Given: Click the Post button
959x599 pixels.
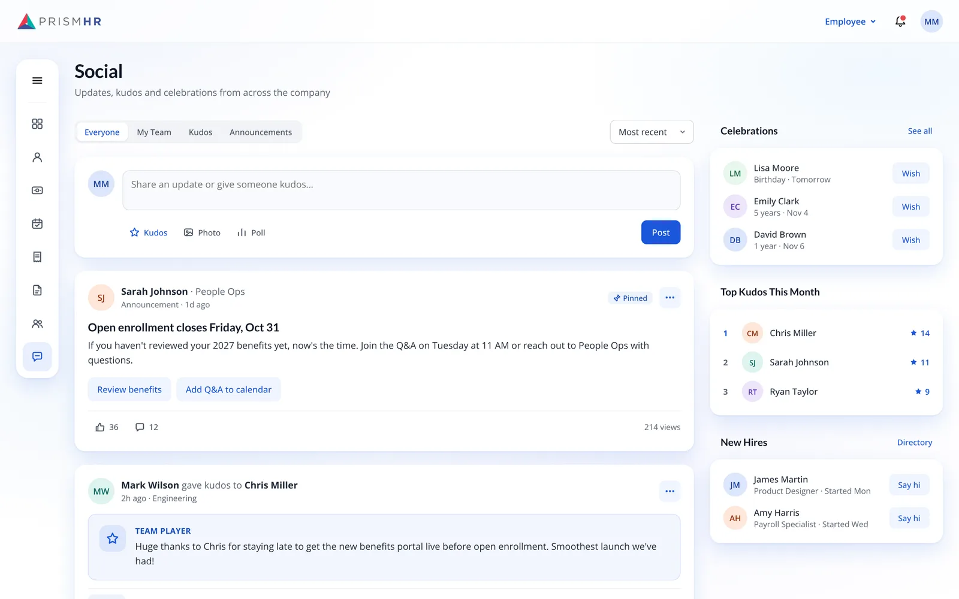Looking at the screenshot, I should pyautogui.click(x=661, y=232).
